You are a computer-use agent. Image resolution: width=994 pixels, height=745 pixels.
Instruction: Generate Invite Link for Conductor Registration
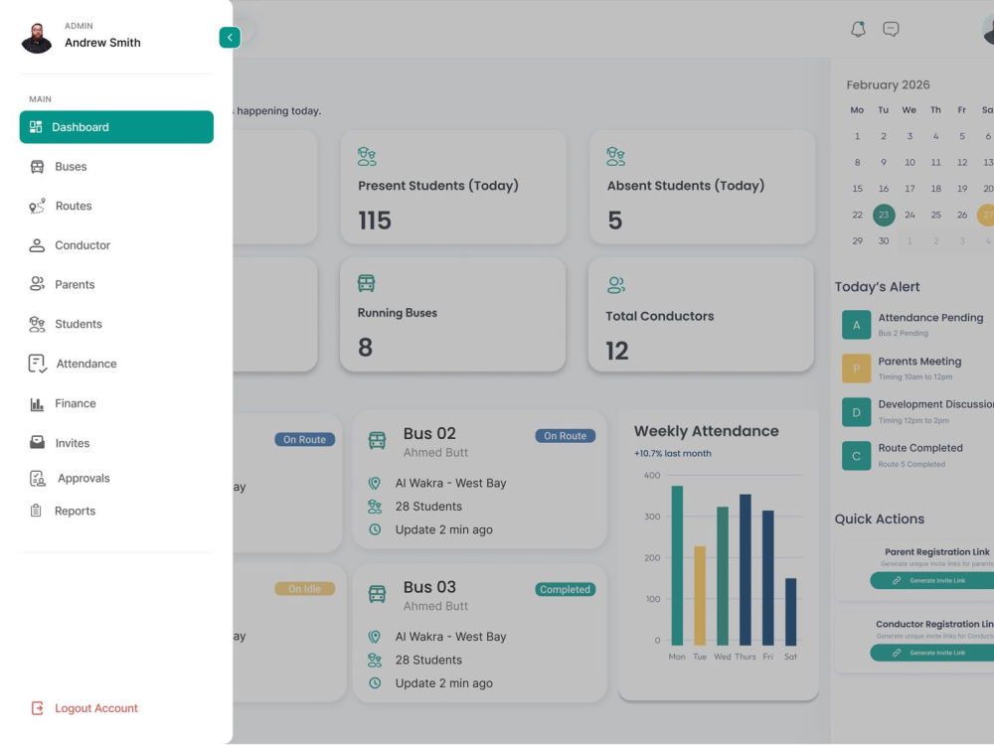coord(933,653)
